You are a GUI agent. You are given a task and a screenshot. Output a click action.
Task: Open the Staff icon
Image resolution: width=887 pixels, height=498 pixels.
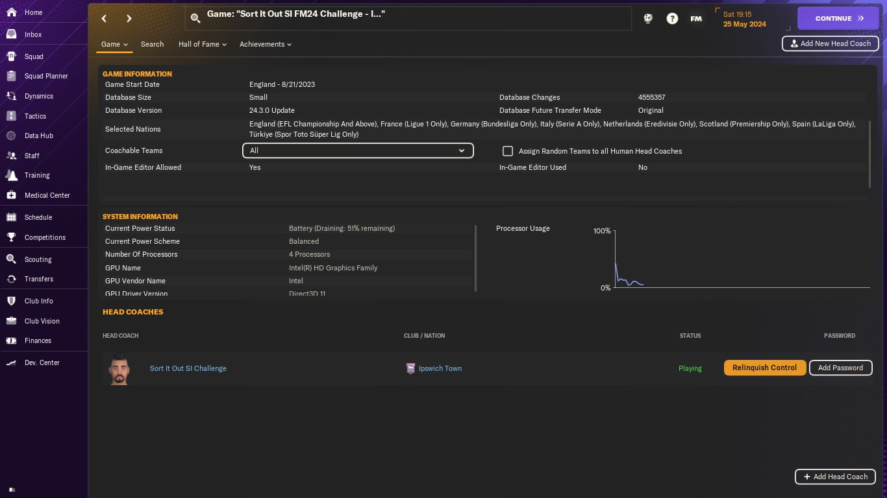click(11, 156)
